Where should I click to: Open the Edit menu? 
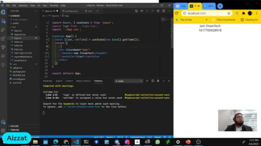14,5
